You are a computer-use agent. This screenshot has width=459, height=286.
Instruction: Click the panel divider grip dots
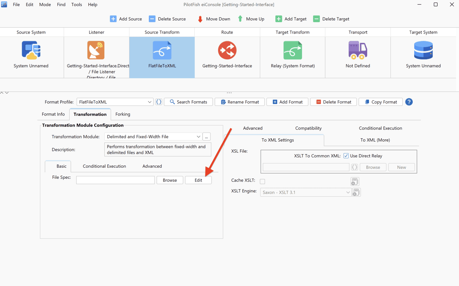click(x=229, y=93)
